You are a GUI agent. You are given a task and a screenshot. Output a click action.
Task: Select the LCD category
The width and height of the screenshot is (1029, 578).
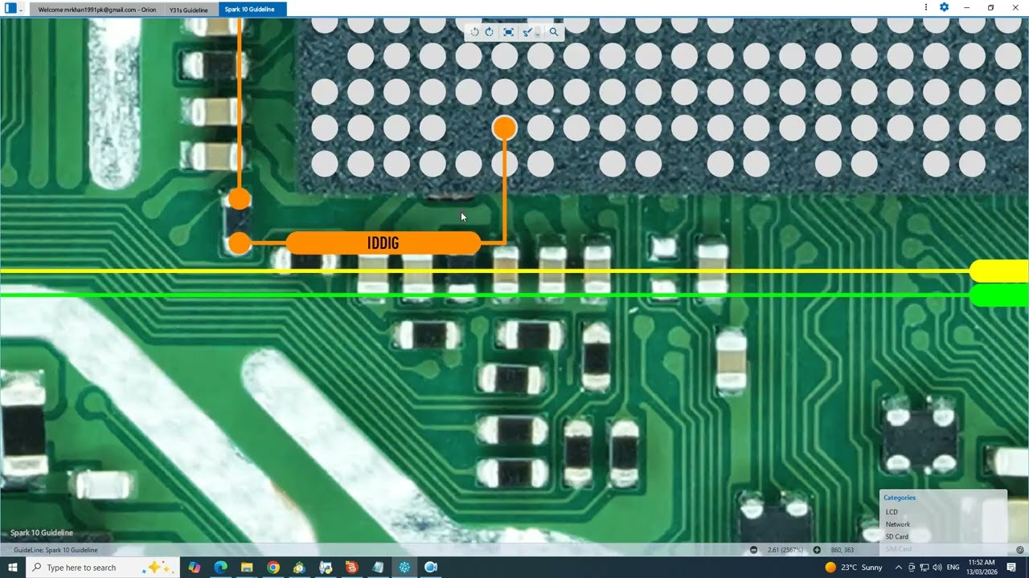click(892, 512)
